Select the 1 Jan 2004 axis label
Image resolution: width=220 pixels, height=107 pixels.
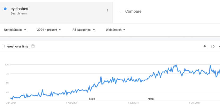(x=10, y=103)
